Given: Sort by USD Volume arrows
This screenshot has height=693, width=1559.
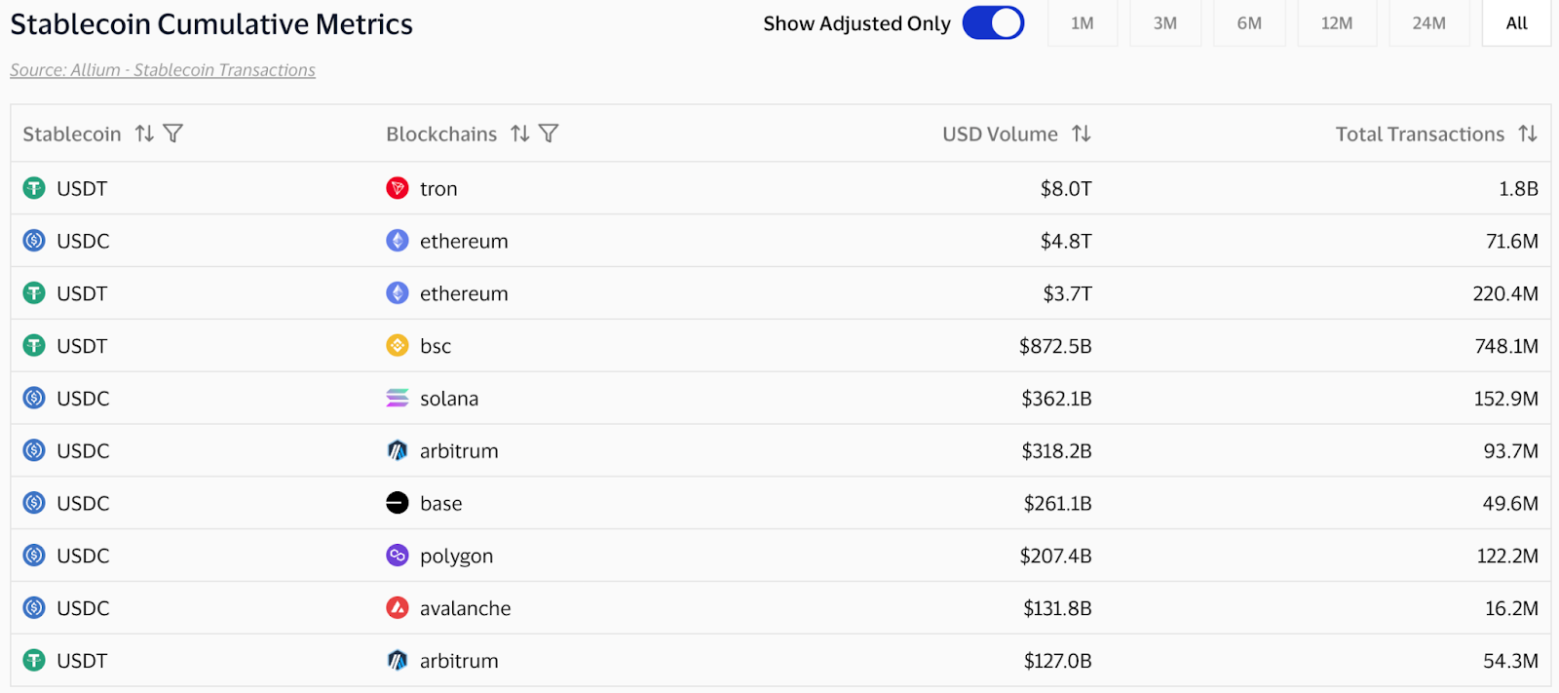Looking at the screenshot, I should (1081, 134).
